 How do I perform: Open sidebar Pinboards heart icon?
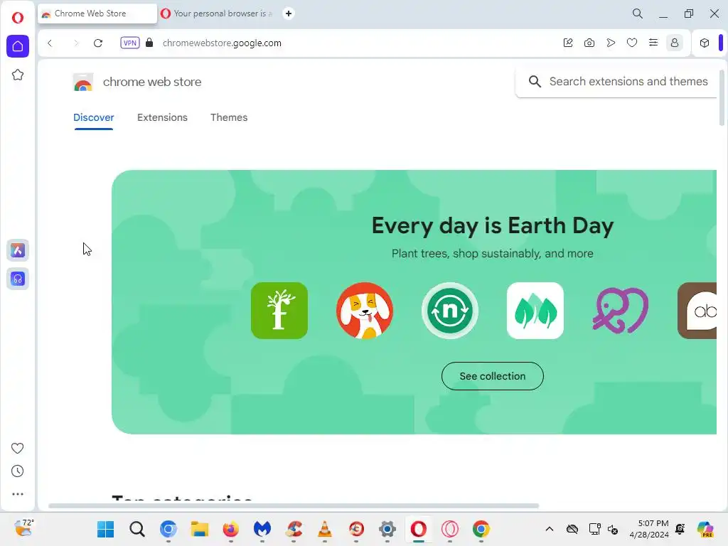[x=18, y=448]
